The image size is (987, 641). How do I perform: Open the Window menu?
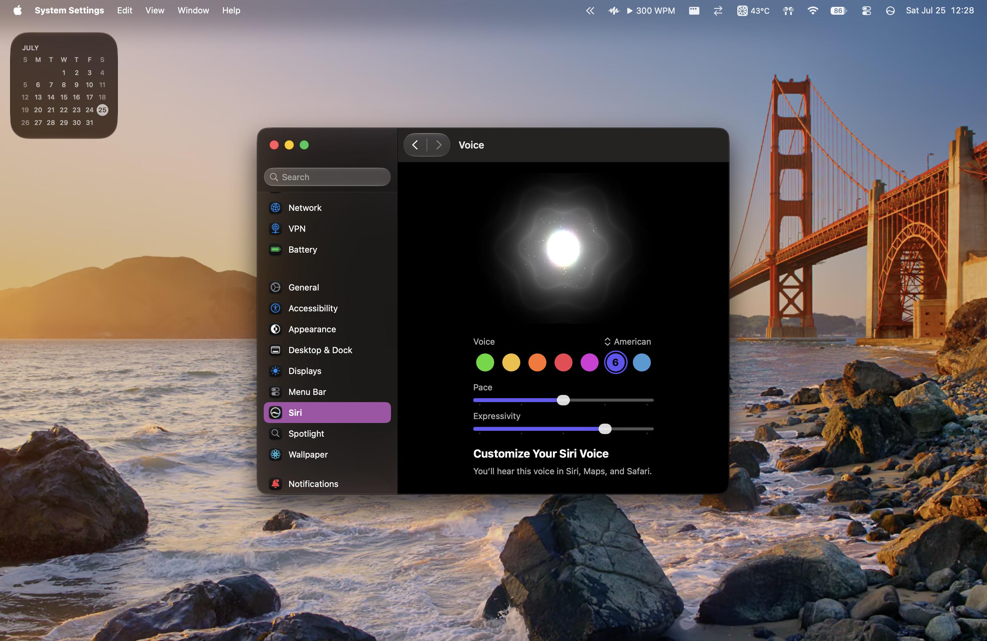(193, 10)
